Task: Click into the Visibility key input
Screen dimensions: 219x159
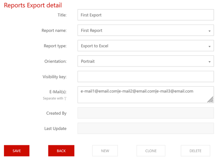Action: tap(146, 77)
